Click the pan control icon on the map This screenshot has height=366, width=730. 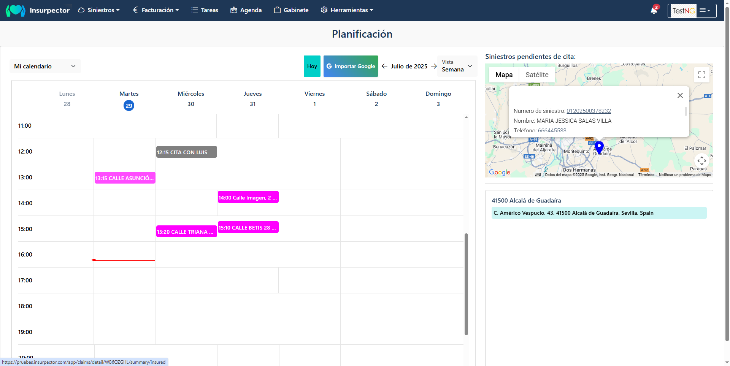pyautogui.click(x=701, y=160)
